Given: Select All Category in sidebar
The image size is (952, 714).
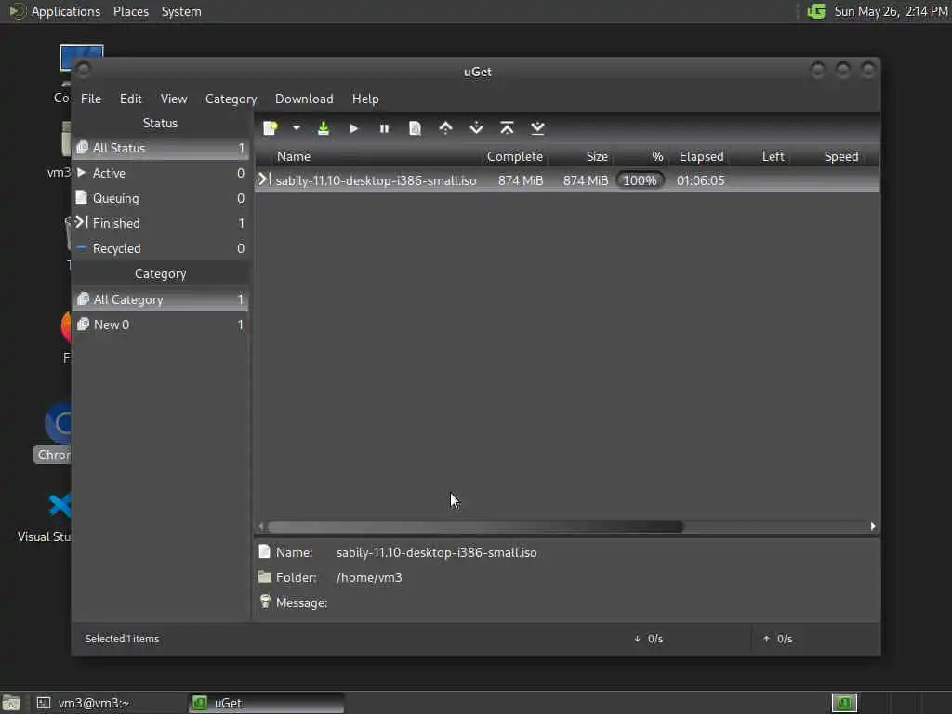Looking at the screenshot, I should pos(161,299).
